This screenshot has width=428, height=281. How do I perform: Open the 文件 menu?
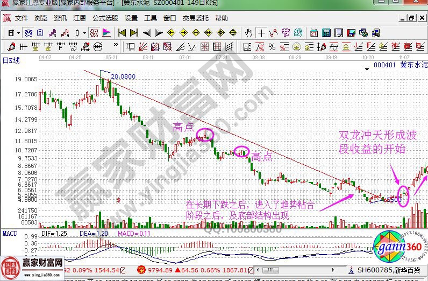22,18
